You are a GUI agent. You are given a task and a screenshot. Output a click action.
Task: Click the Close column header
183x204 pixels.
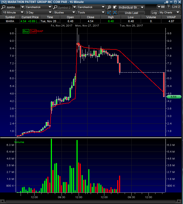click(90, 17)
